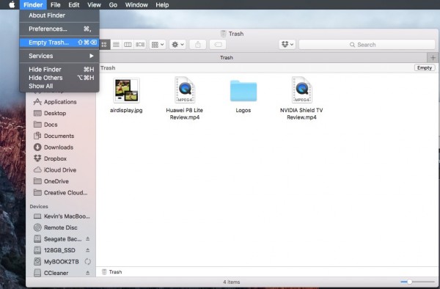Switch to column view
The height and width of the screenshot is (289, 440).
point(128,45)
